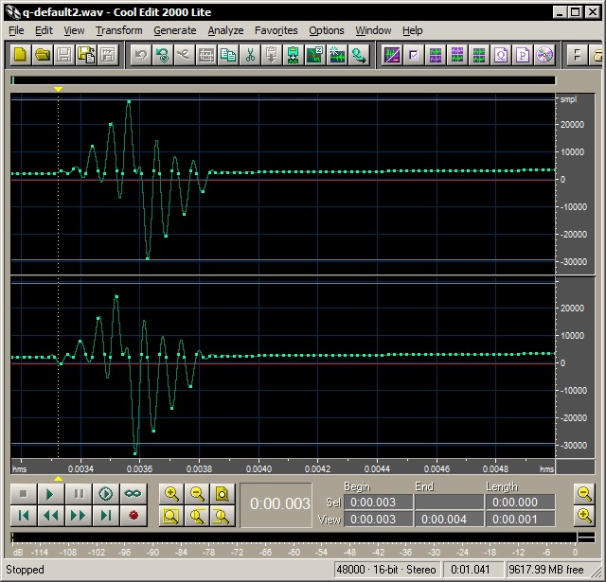Viewport: 606px width, 582px height.
Task: Open the Analyze menu
Action: tap(225, 30)
